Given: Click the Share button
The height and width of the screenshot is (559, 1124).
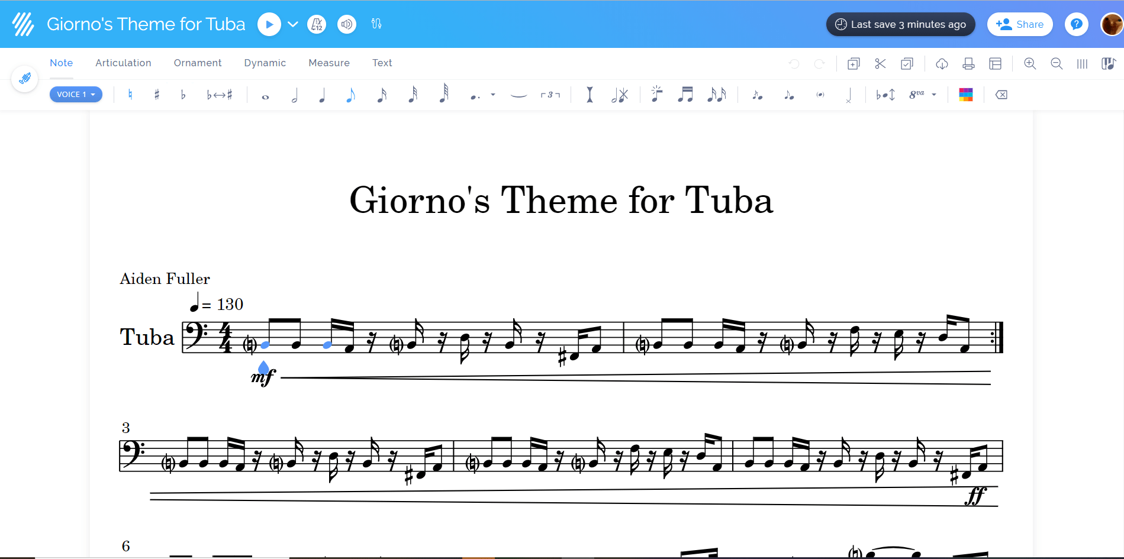Looking at the screenshot, I should 1020,24.
